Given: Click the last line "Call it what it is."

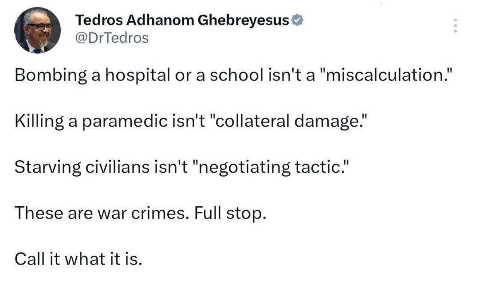Looking at the screenshot, I should pos(79,258).
